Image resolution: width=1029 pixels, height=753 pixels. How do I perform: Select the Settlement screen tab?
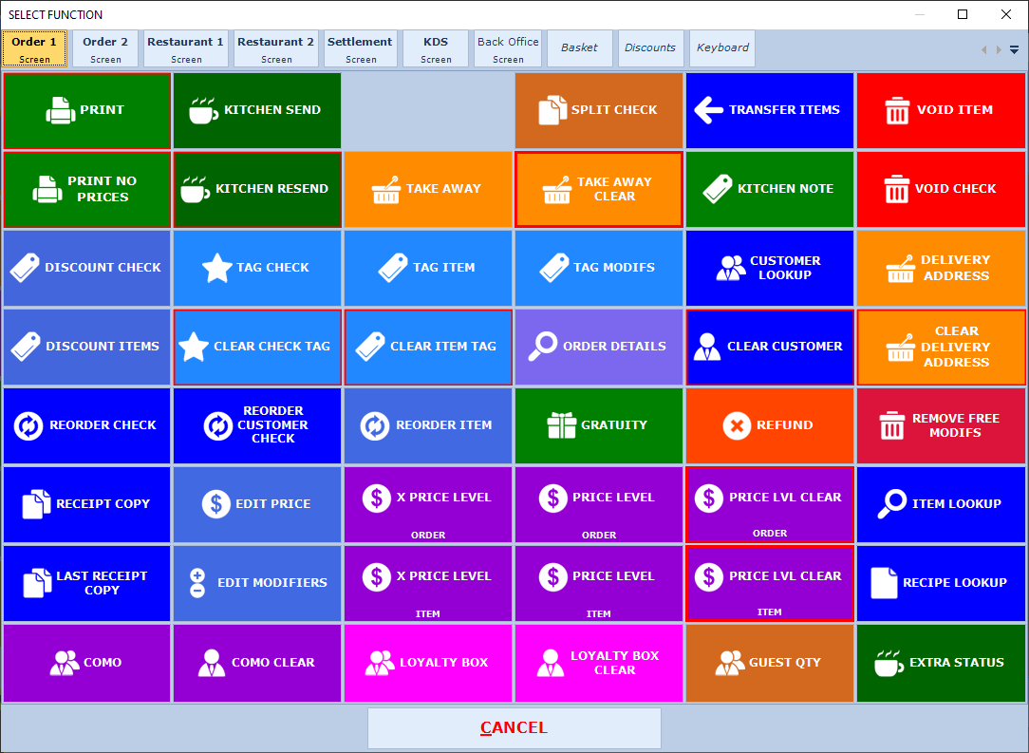click(360, 48)
